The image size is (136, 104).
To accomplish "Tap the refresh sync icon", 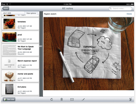I will pos(52,99).
